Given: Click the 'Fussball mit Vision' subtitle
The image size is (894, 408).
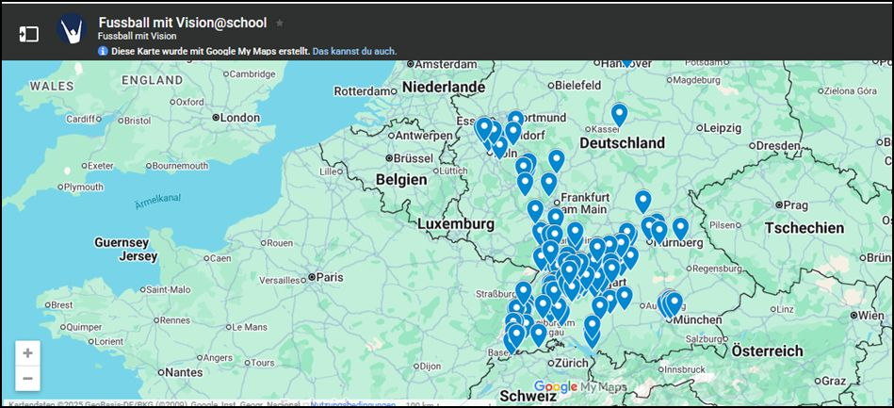Looking at the screenshot, I should coord(137,37).
